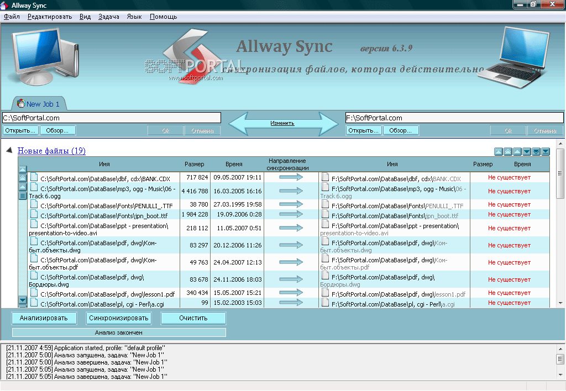Open the Помощь menu
Screen dimensions: 566x391
(163, 17)
